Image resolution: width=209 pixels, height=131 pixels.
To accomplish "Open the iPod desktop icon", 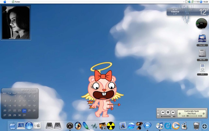I will tap(202, 68).
